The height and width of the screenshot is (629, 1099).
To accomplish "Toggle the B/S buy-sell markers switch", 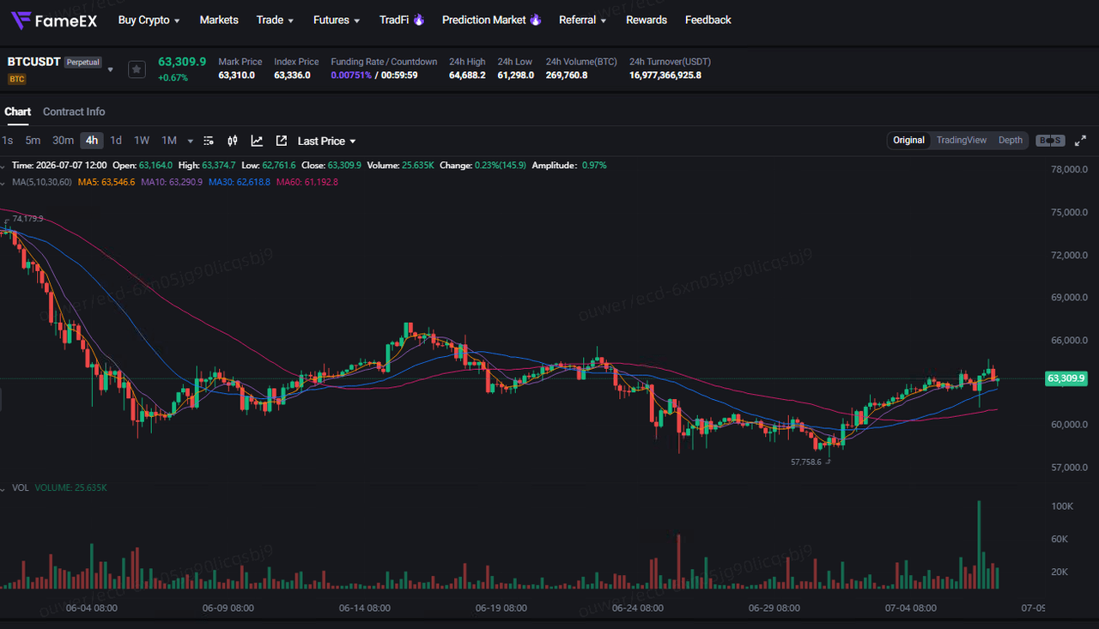I will pos(1050,141).
